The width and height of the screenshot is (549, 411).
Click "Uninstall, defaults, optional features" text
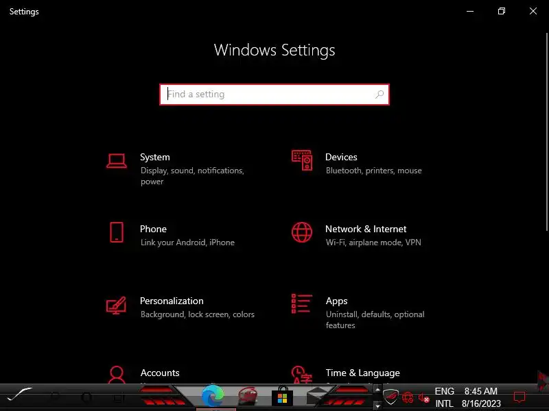[x=375, y=320]
